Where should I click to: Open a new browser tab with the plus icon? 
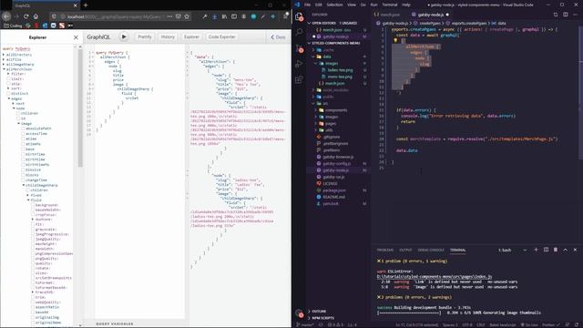point(86,5)
